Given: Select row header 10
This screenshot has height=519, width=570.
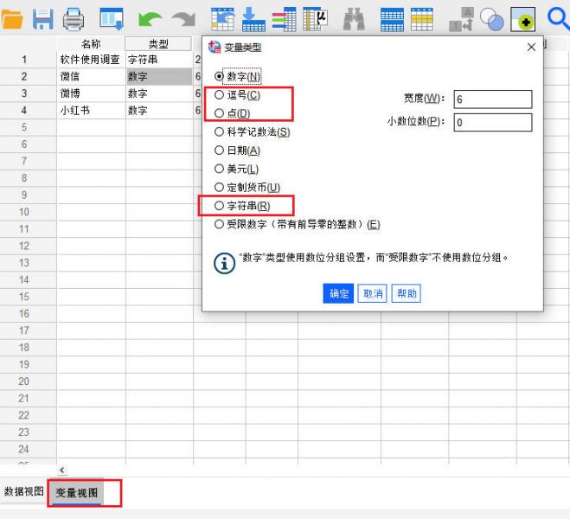Looking at the screenshot, I should tap(28, 212).
